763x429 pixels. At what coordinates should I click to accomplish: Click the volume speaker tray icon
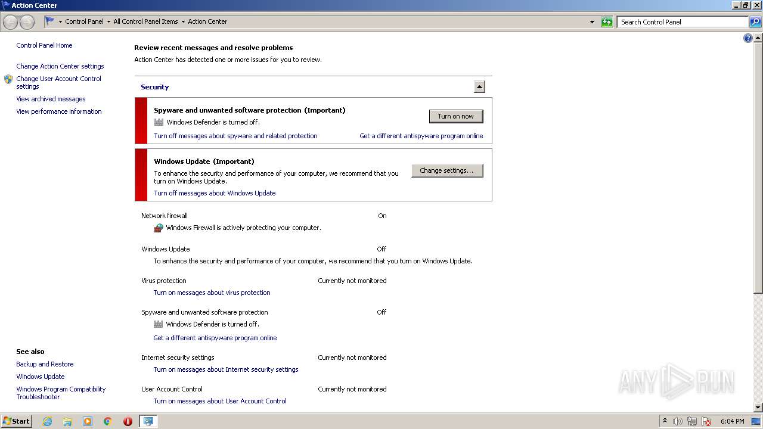tap(678, 421)
